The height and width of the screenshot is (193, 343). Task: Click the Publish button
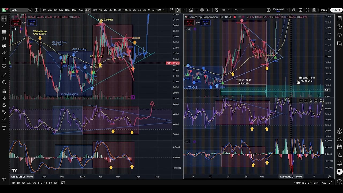pos(336,10)
